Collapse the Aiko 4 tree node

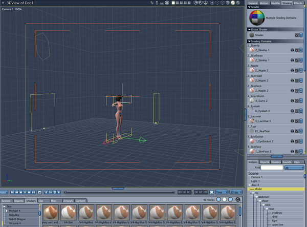coord(250,185)
